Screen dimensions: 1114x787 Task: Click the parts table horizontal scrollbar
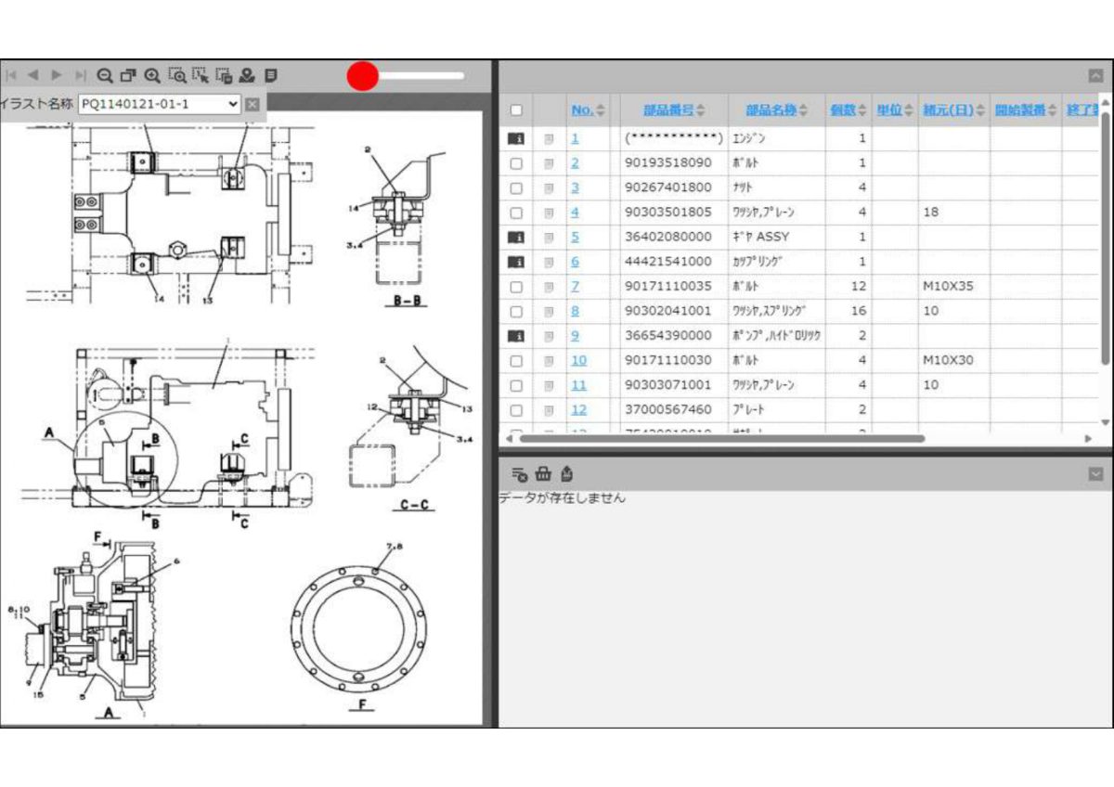point(720,438)
